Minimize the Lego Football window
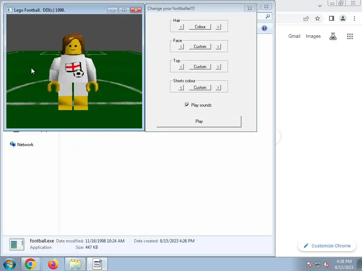 pos(113,10)
